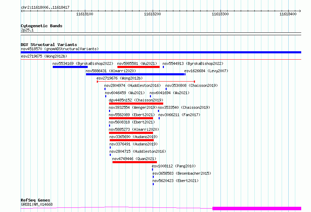Image resolution: width=311 pixels, height=212 pixels.
Task: Click nsv3376491 (Audano2019) label
Action: (x=133, y=144)
